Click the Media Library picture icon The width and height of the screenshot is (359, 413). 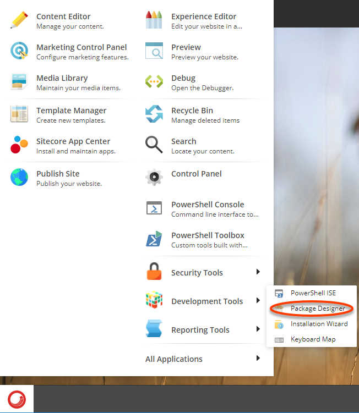pyautogui.click(x=19, y=81)
